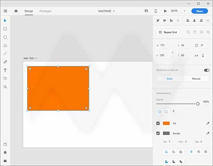Pick the Ellipse tool
The width and height of the screenshot is (213, 166).
click(x=5, y=37)
